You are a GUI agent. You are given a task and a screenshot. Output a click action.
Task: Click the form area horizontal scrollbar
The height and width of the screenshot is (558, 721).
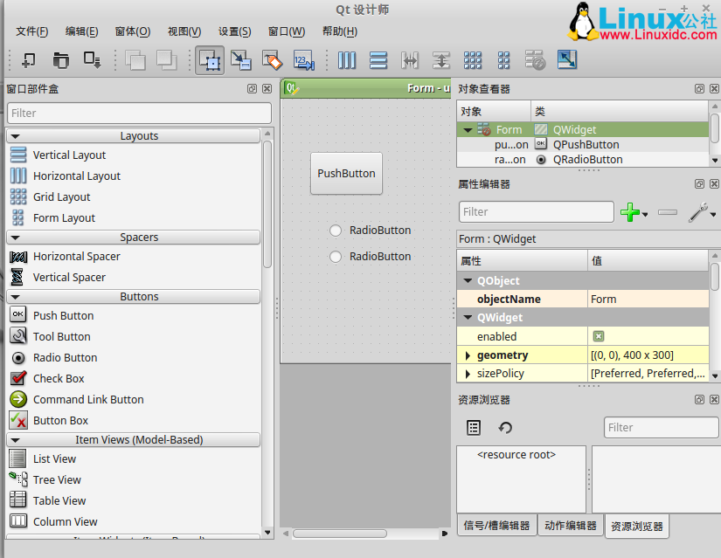tap(340, 534)
